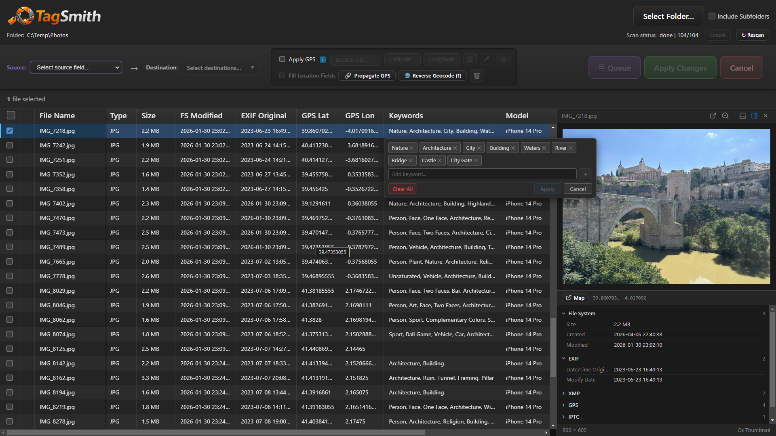The image size is (776, 436).
Task: Click the Add keyword input field
Action: pyautogui.click(x=482, y=174)
